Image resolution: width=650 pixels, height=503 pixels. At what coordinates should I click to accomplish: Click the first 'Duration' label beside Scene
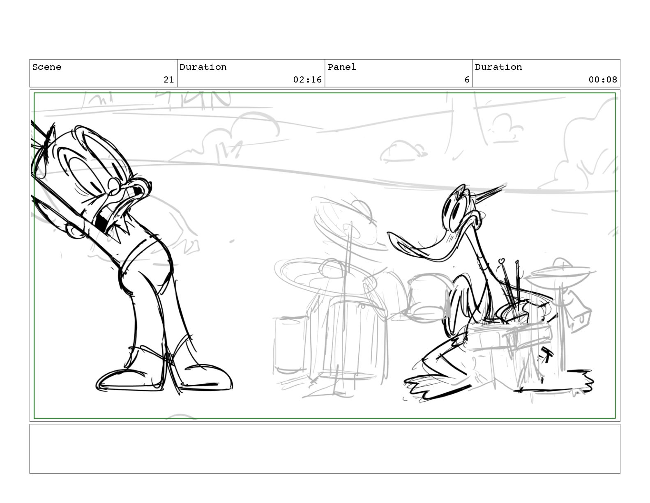pos(203,67)
